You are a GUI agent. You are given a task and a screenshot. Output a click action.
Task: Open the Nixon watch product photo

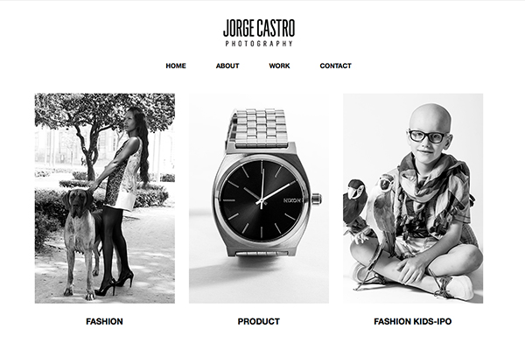(259, 199)
